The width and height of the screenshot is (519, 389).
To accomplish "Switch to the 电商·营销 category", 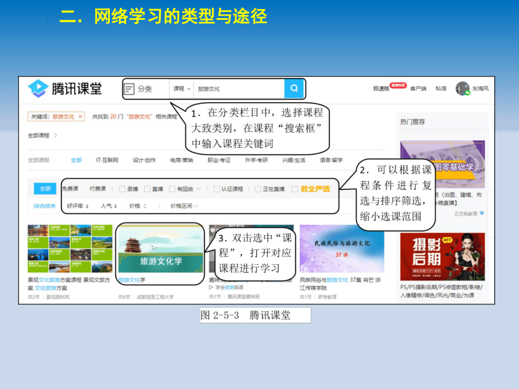I will pyautogui.click(x=182, y=160).
